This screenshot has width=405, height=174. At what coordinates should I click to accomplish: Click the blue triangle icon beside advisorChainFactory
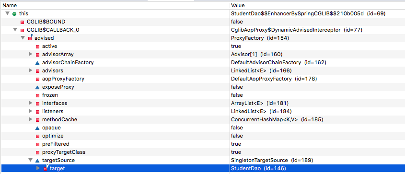37,63
